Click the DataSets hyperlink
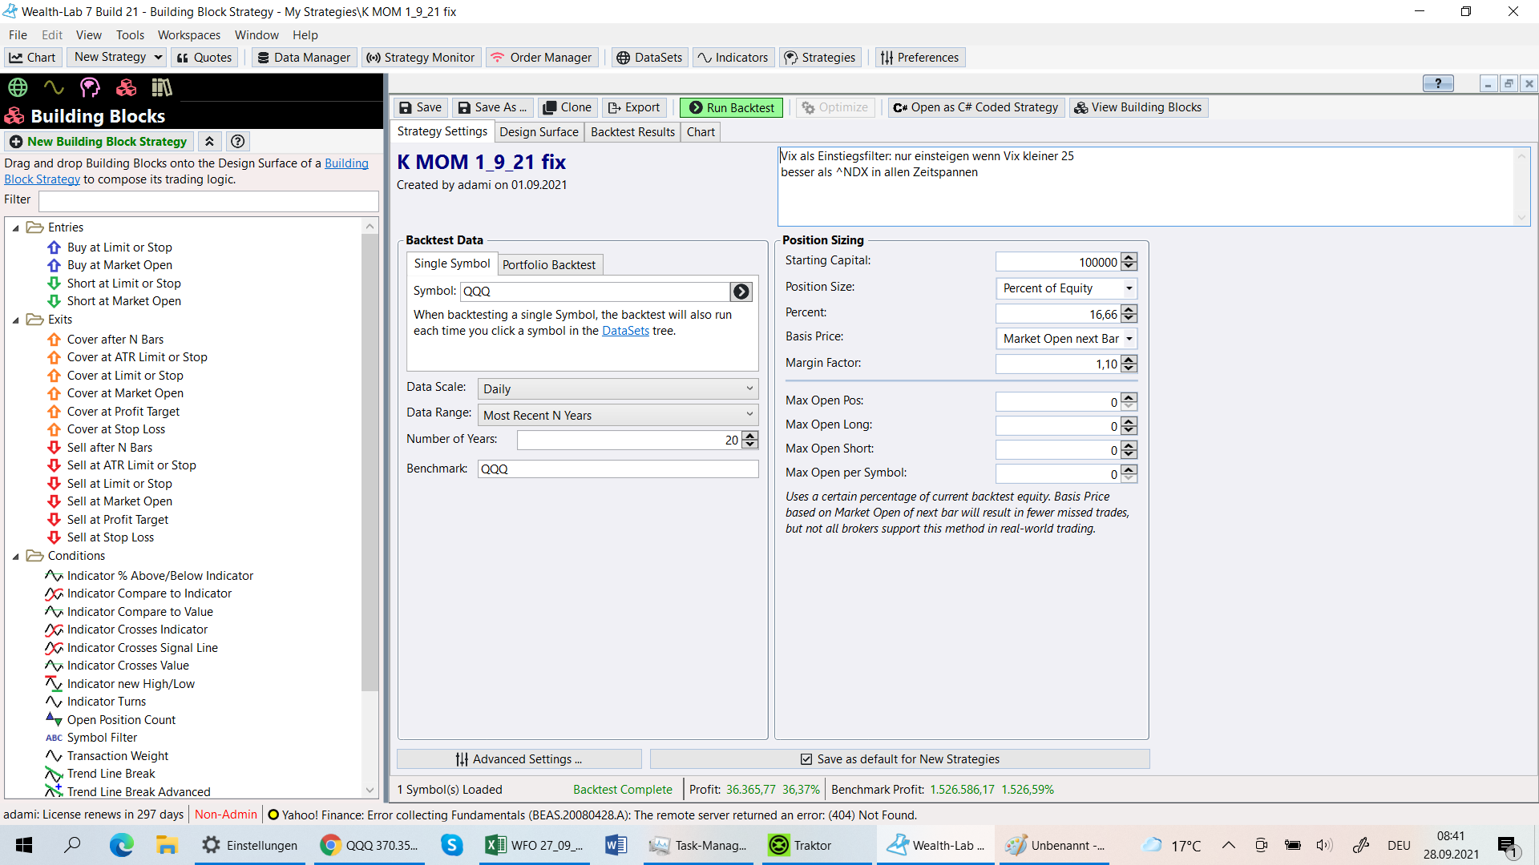This screenshot has width=1539, height=865. point(625,331)
